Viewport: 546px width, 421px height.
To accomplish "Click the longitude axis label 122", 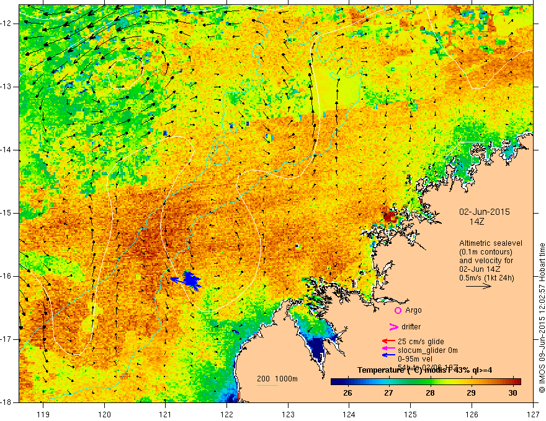I will pyautogui.click(x=226, y=414).
